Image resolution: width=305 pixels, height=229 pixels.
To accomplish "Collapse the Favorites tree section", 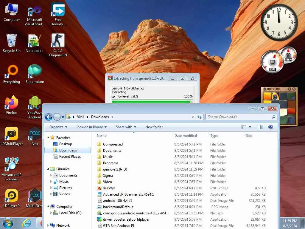I will [48, 137].
